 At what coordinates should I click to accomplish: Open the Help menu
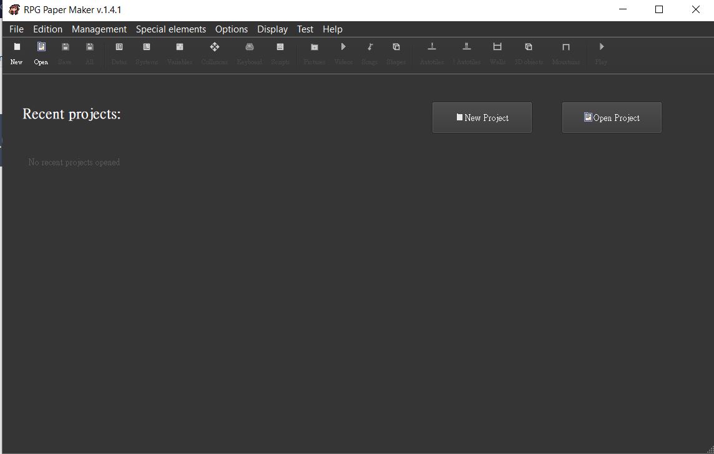tap(333, 29)
